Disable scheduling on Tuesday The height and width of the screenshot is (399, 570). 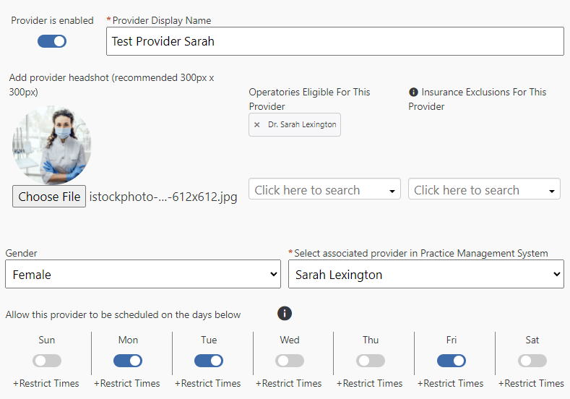[x=209, y=361]
